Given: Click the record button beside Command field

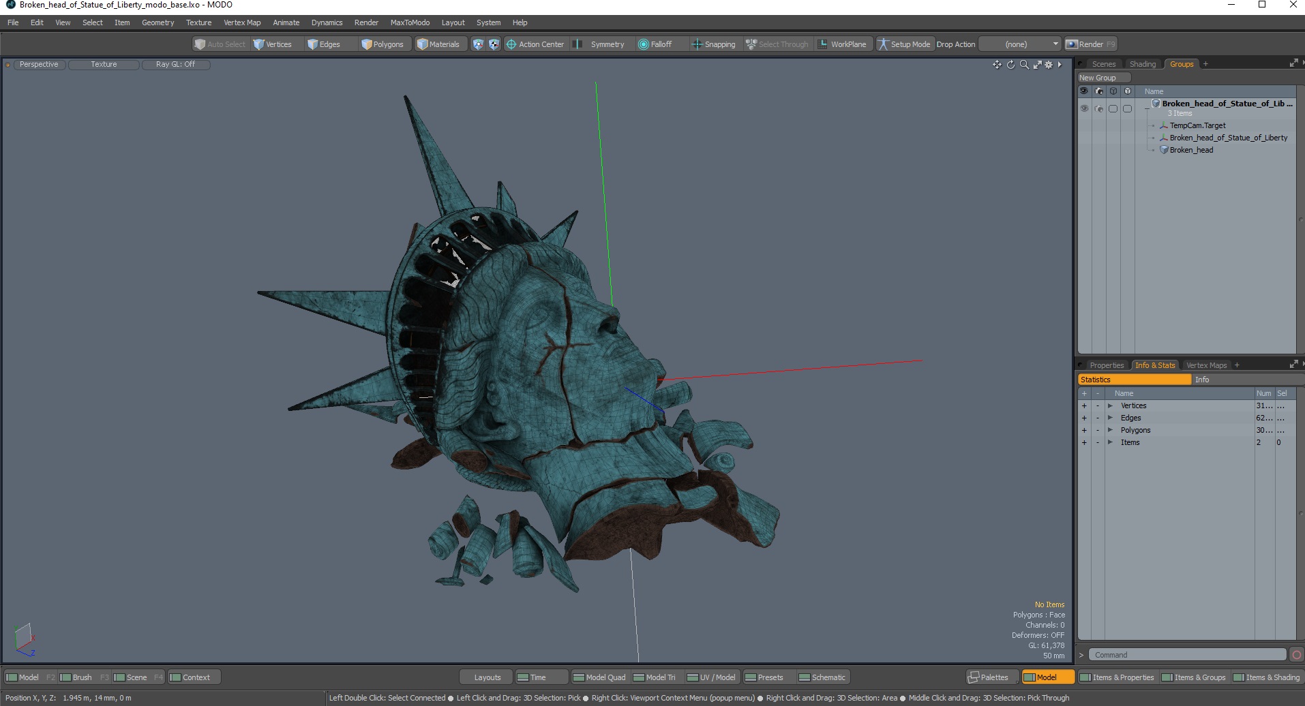Looking at the screenshot, I should click(x=1296, y=655).
